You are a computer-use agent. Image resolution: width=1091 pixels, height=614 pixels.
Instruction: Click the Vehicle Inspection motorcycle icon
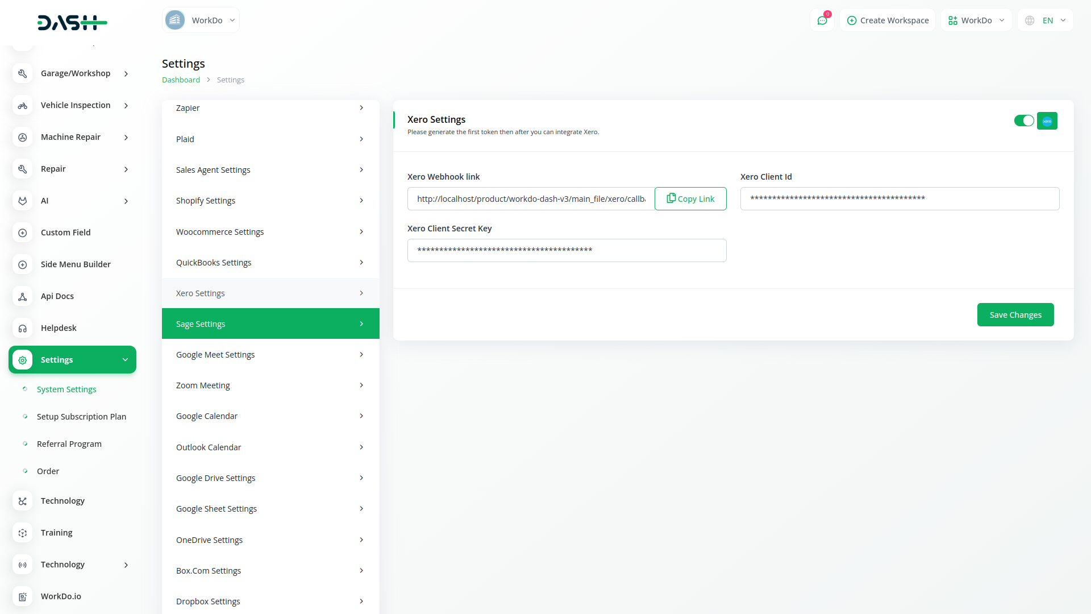[23, 105]
